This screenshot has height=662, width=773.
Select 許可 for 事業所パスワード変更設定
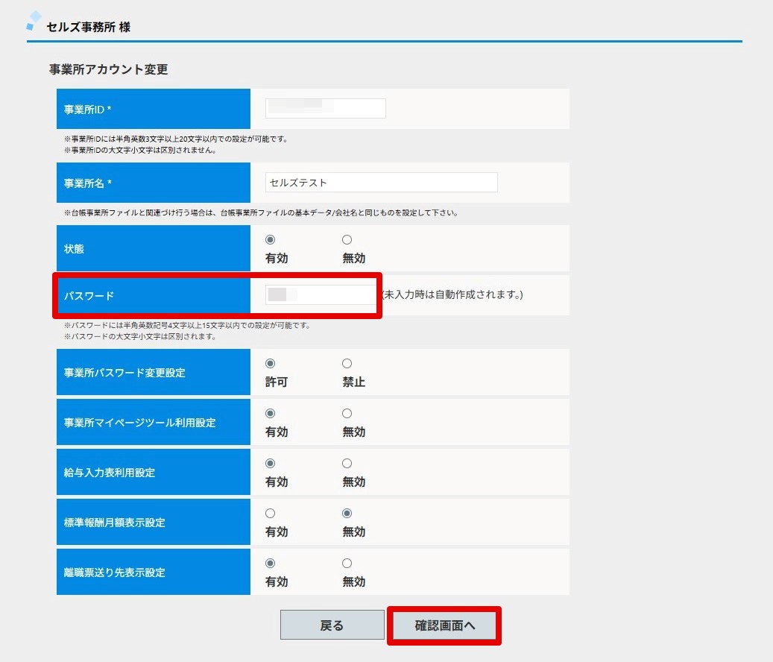[x=270, y=363]
